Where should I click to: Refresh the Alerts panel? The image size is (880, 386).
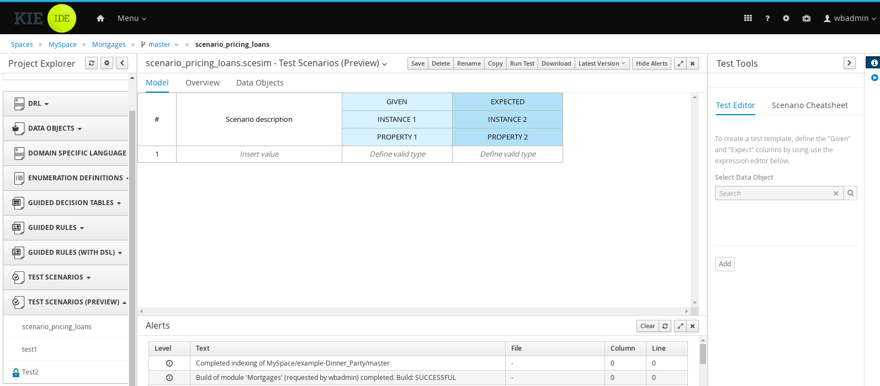[x=665, y=326]
